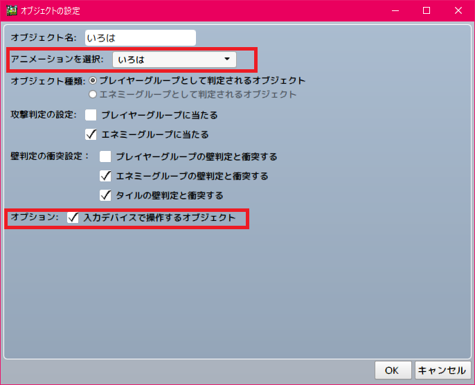Open the アニメーションを選択 dropdown
Image resolution: width=475 pixels, height=385 pixels.
[174, 60]
